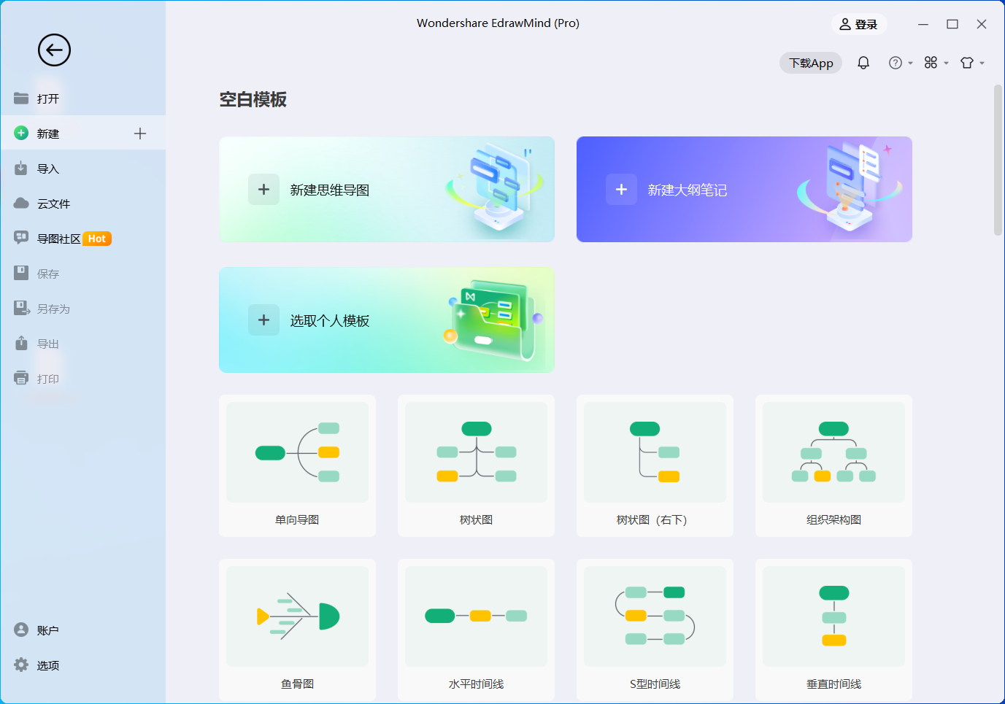The image size is (1005, 704).
Task: Click the gear icon beside 选项
Action: pyautogui.click(x=21, y=665)
